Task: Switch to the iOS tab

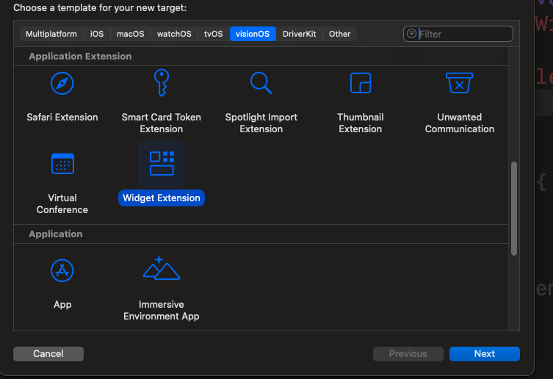Action: tap(97, 34)
